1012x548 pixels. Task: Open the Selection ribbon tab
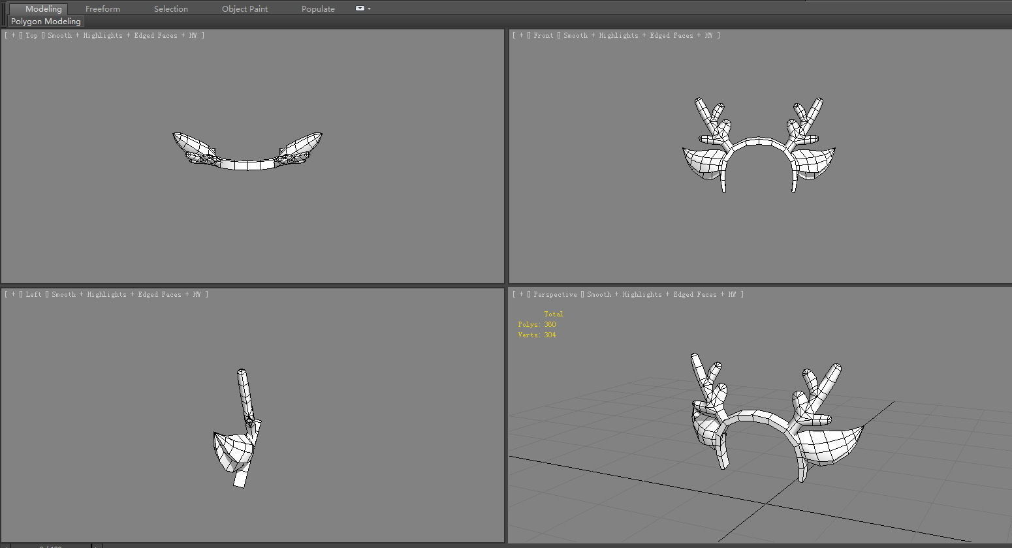tap(171, 8)
